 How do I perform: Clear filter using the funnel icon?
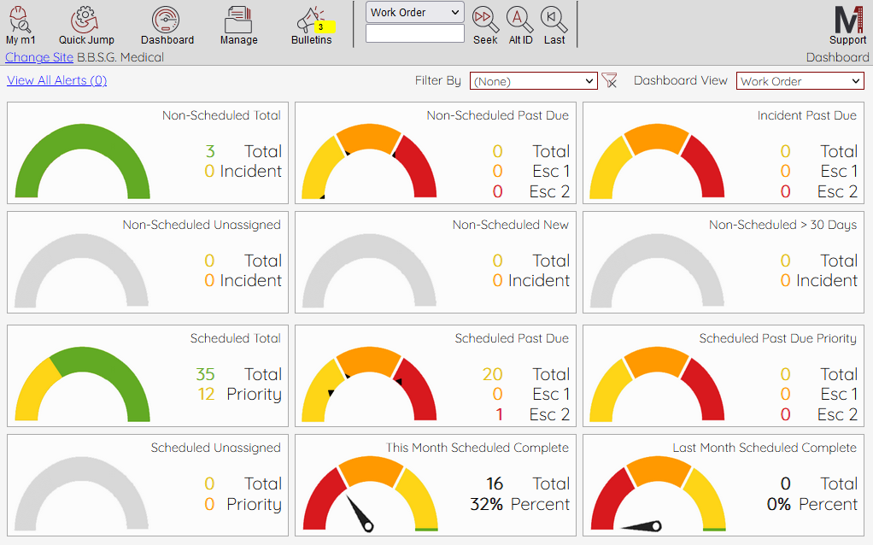pos(609,80)
